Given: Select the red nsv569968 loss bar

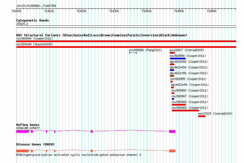Looking at the screenshot, I should 178,105.
